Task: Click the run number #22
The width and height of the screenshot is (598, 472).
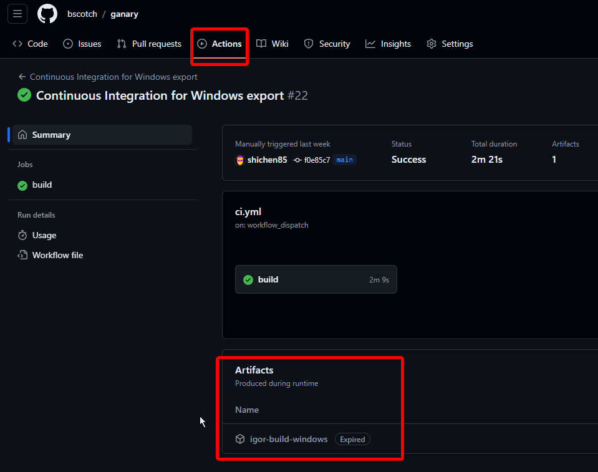Action: (297, 95)
